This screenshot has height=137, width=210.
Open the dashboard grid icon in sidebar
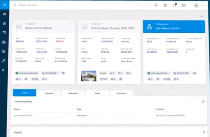coord(4,14)
